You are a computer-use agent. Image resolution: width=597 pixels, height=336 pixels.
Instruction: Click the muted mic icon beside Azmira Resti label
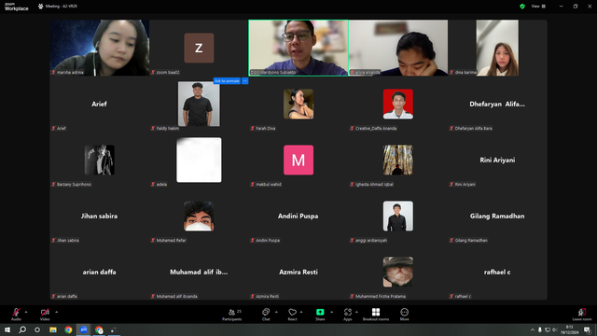tap(253, 297)
